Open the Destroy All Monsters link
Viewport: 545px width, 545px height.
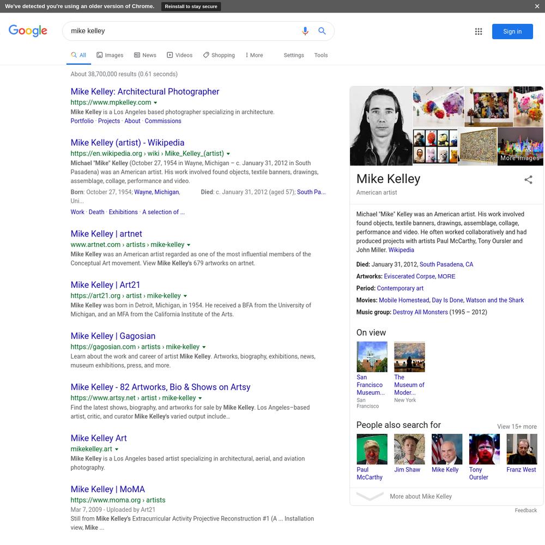pos(420,312)
